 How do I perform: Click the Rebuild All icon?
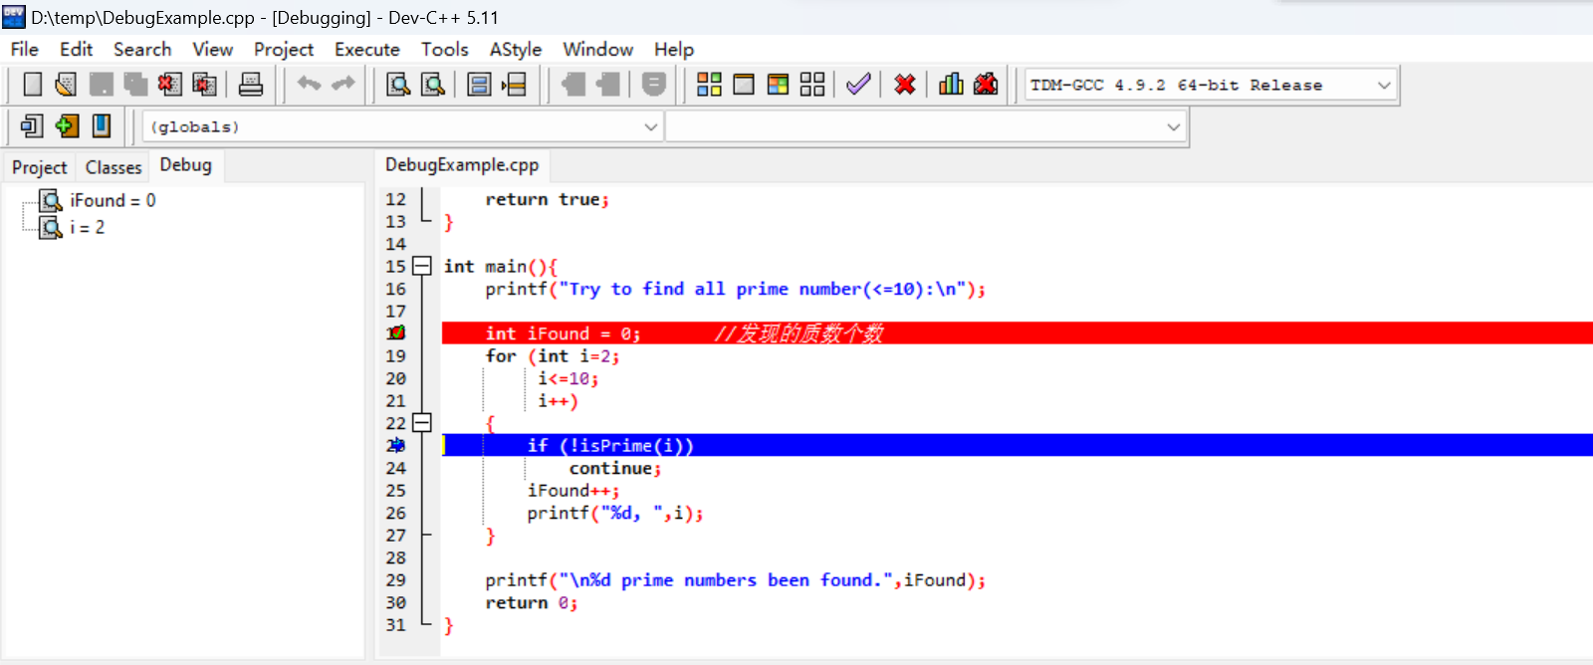tap(812, 85)
